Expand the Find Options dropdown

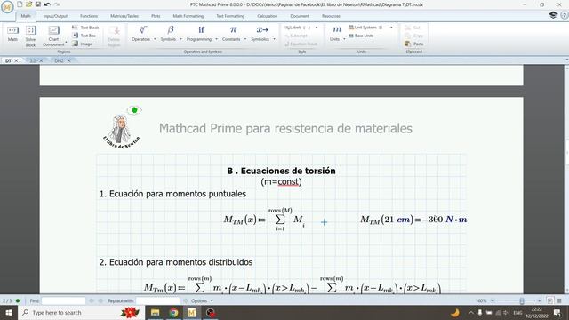[x=212, y=300]
